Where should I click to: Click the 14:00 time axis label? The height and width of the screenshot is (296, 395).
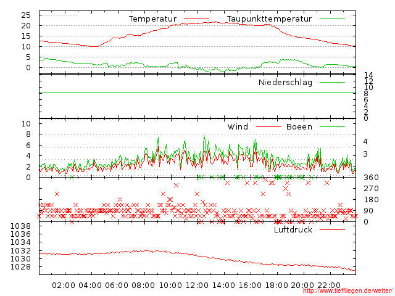coord(223,286)
